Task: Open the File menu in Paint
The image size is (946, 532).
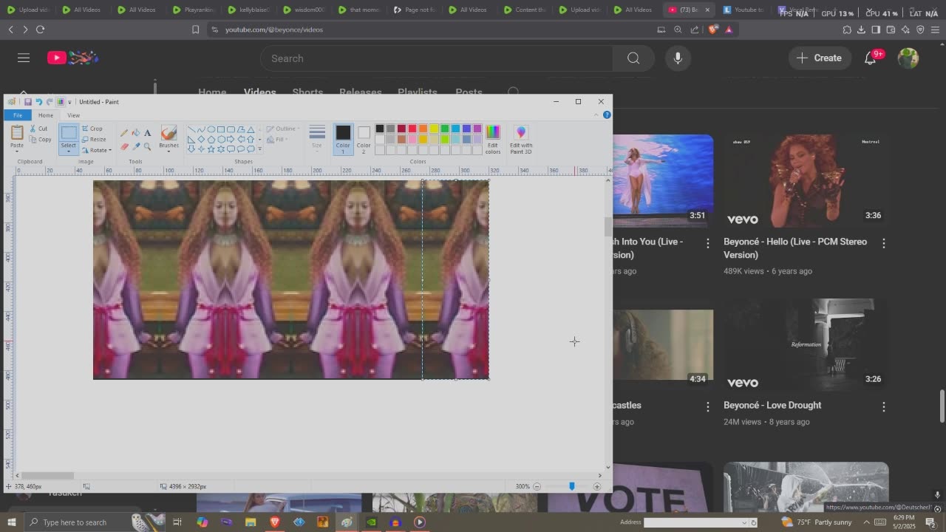Action: tap(18, 115)
